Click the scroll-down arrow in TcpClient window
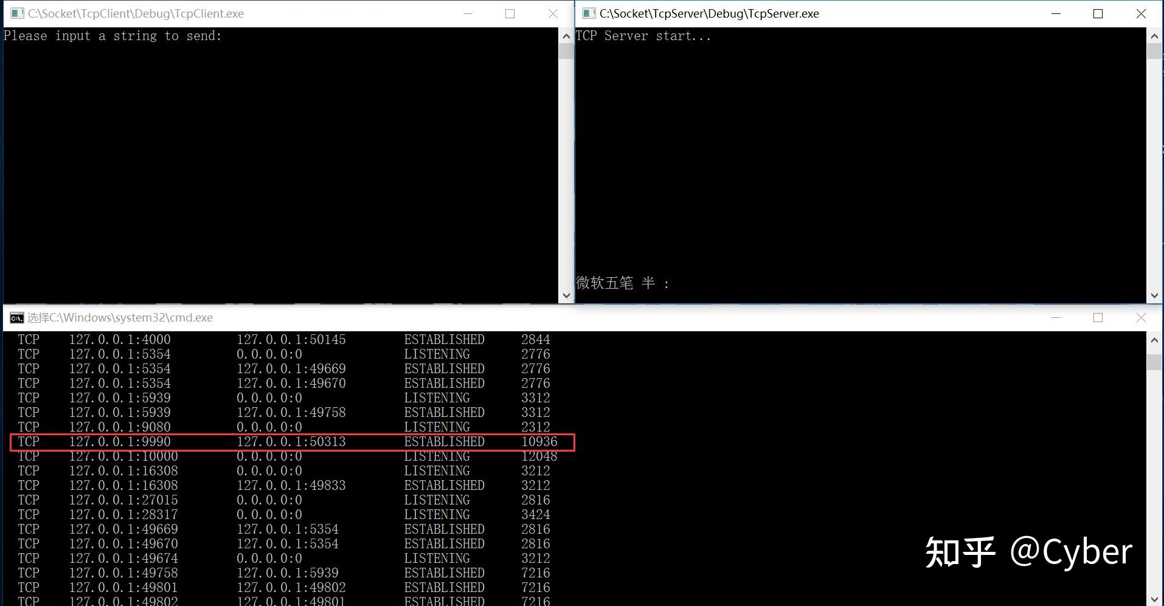 click(x=566, y=295)
